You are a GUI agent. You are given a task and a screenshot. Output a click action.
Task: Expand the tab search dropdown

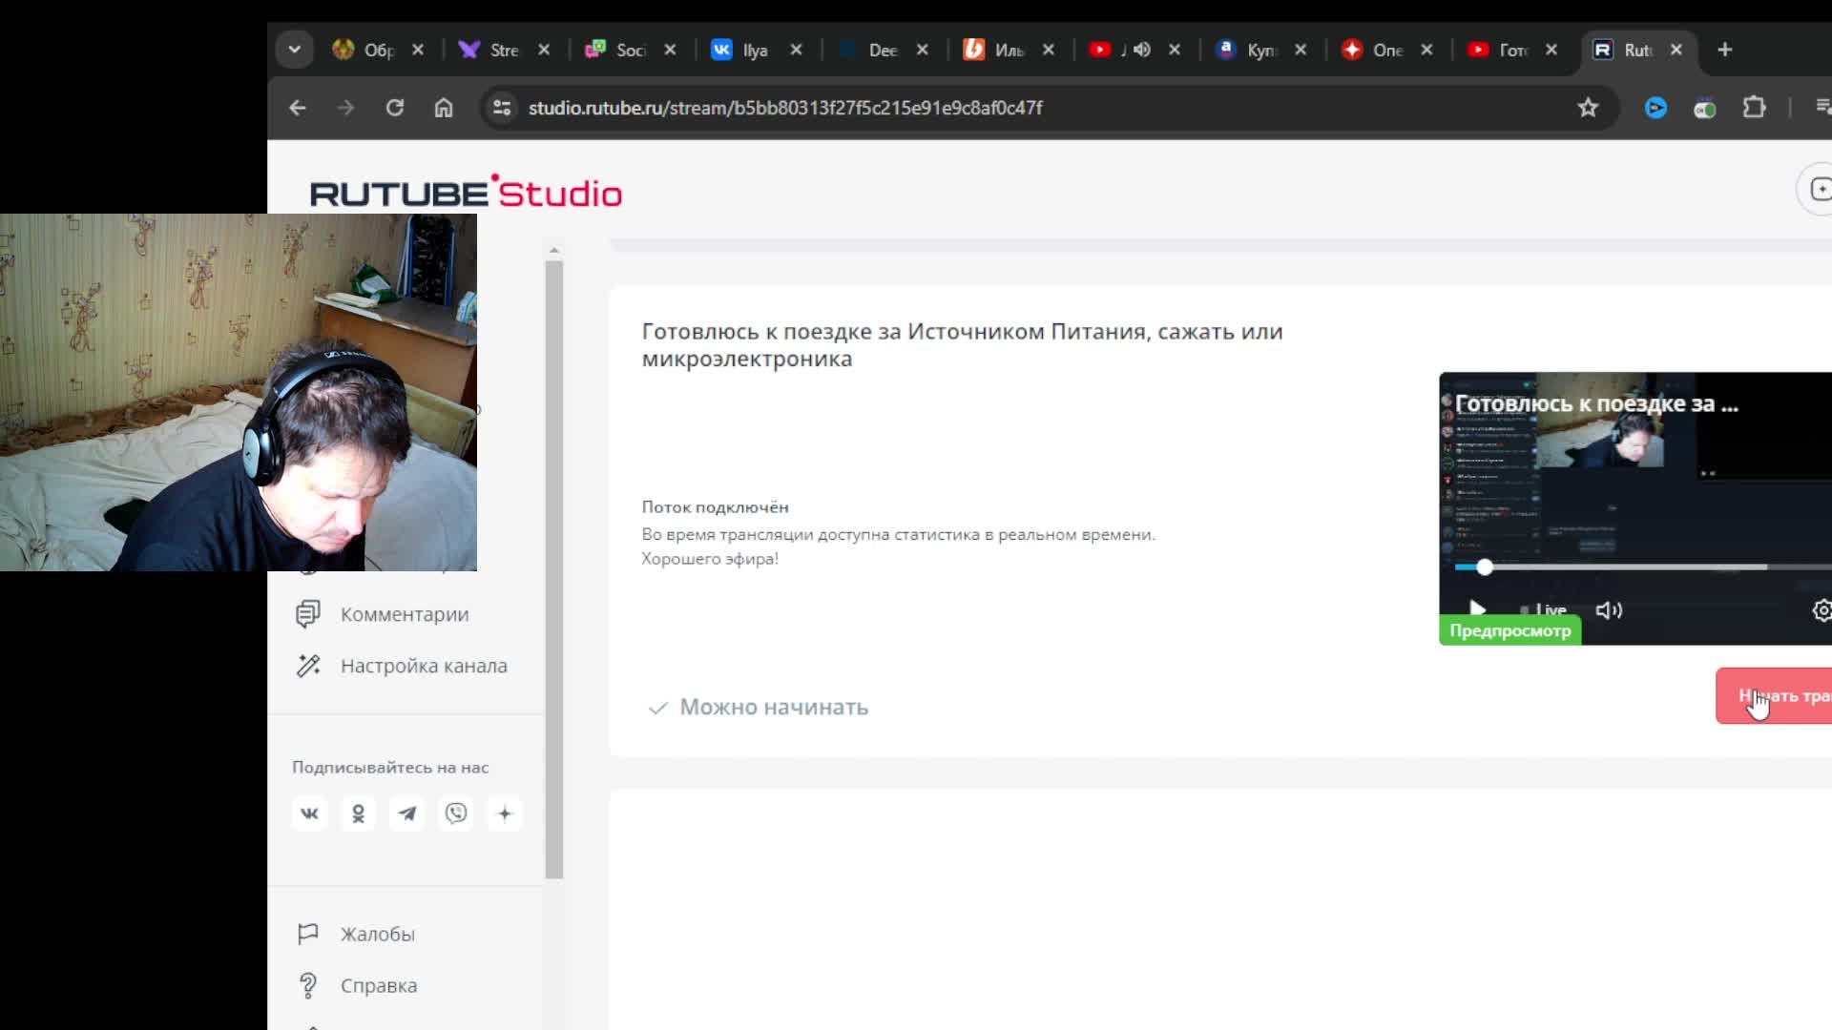pos(295,50)
